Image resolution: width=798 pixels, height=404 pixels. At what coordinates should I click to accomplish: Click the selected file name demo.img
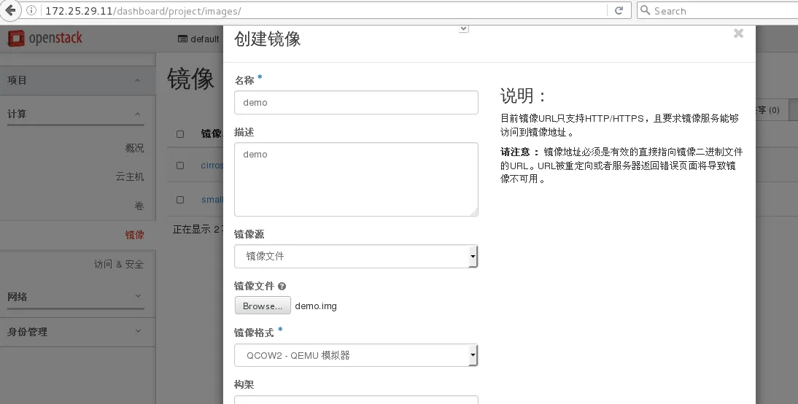coord(316,306)
